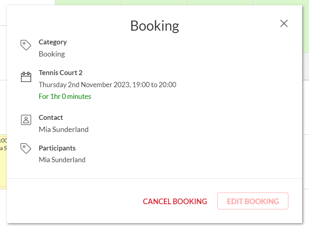Screen dimensions: 309x230
Task: Click the Contact heading label
Action: click(x=51, y=117)
